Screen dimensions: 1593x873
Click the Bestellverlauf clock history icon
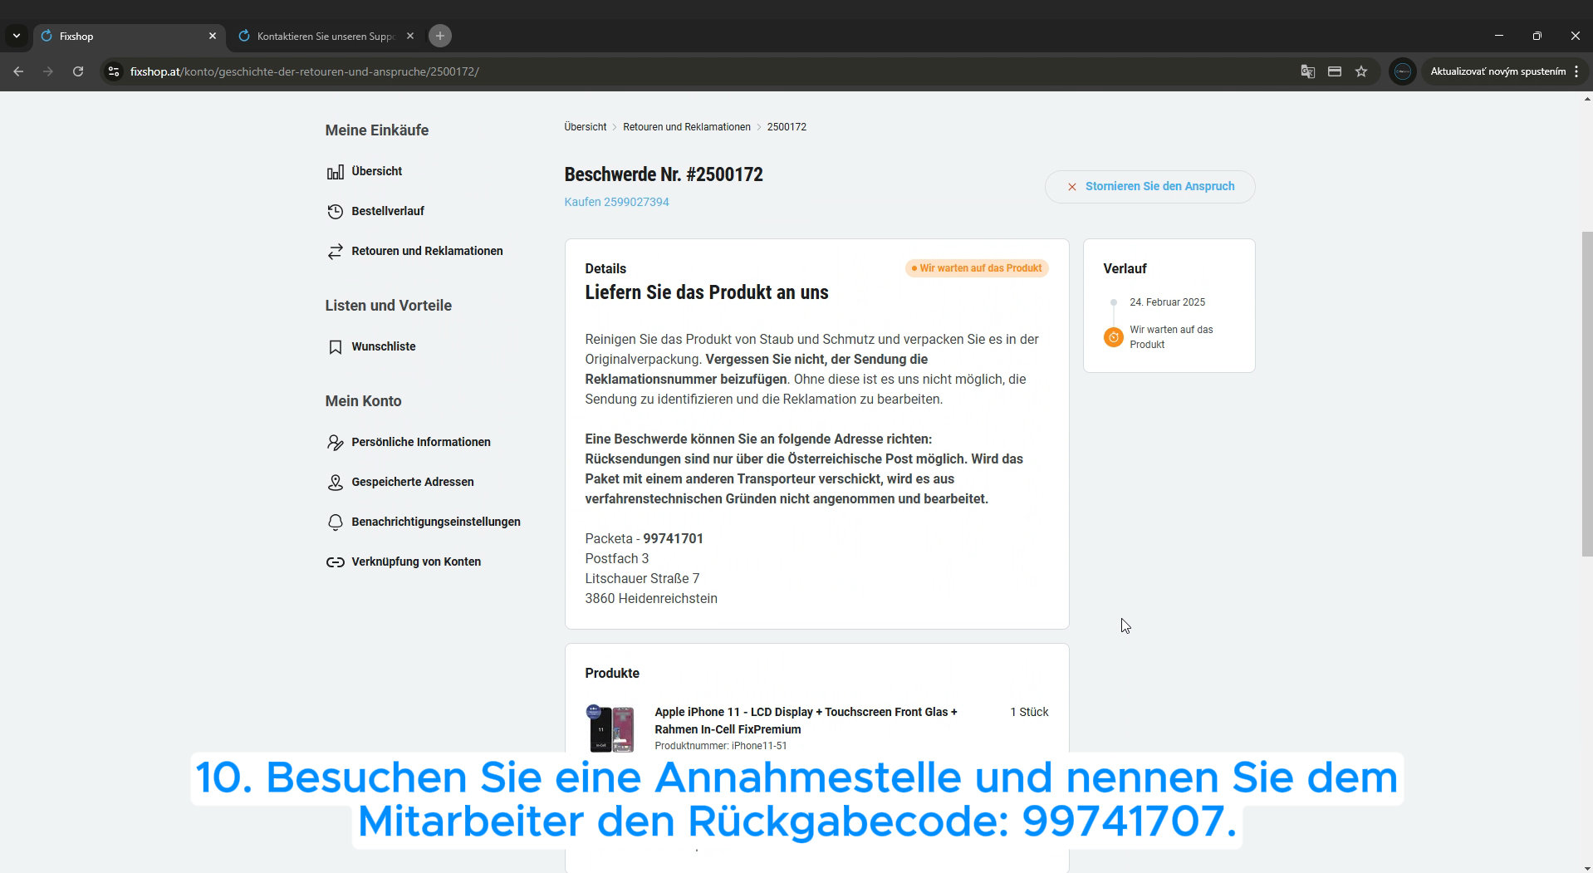[x=335, y=212]
